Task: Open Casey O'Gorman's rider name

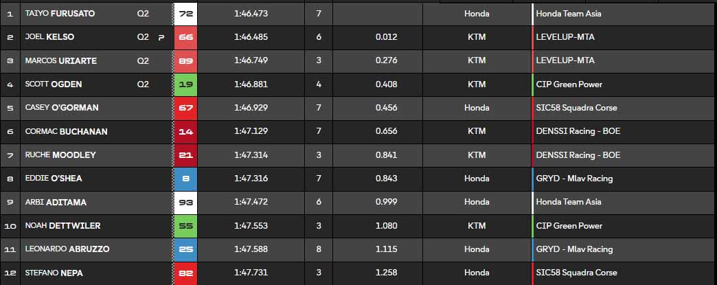Action: tap(62, 108)
